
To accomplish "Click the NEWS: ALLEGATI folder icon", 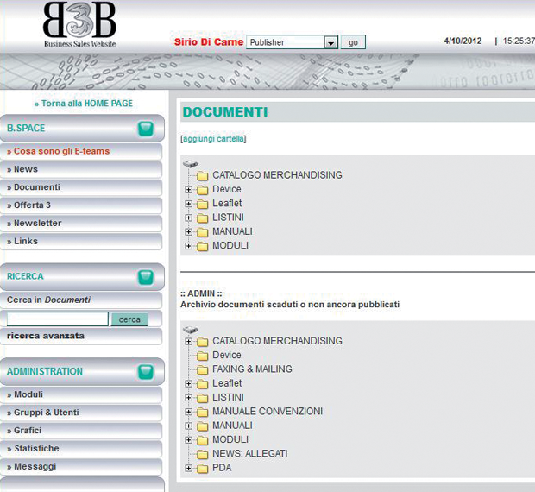I will coord(203,454).
